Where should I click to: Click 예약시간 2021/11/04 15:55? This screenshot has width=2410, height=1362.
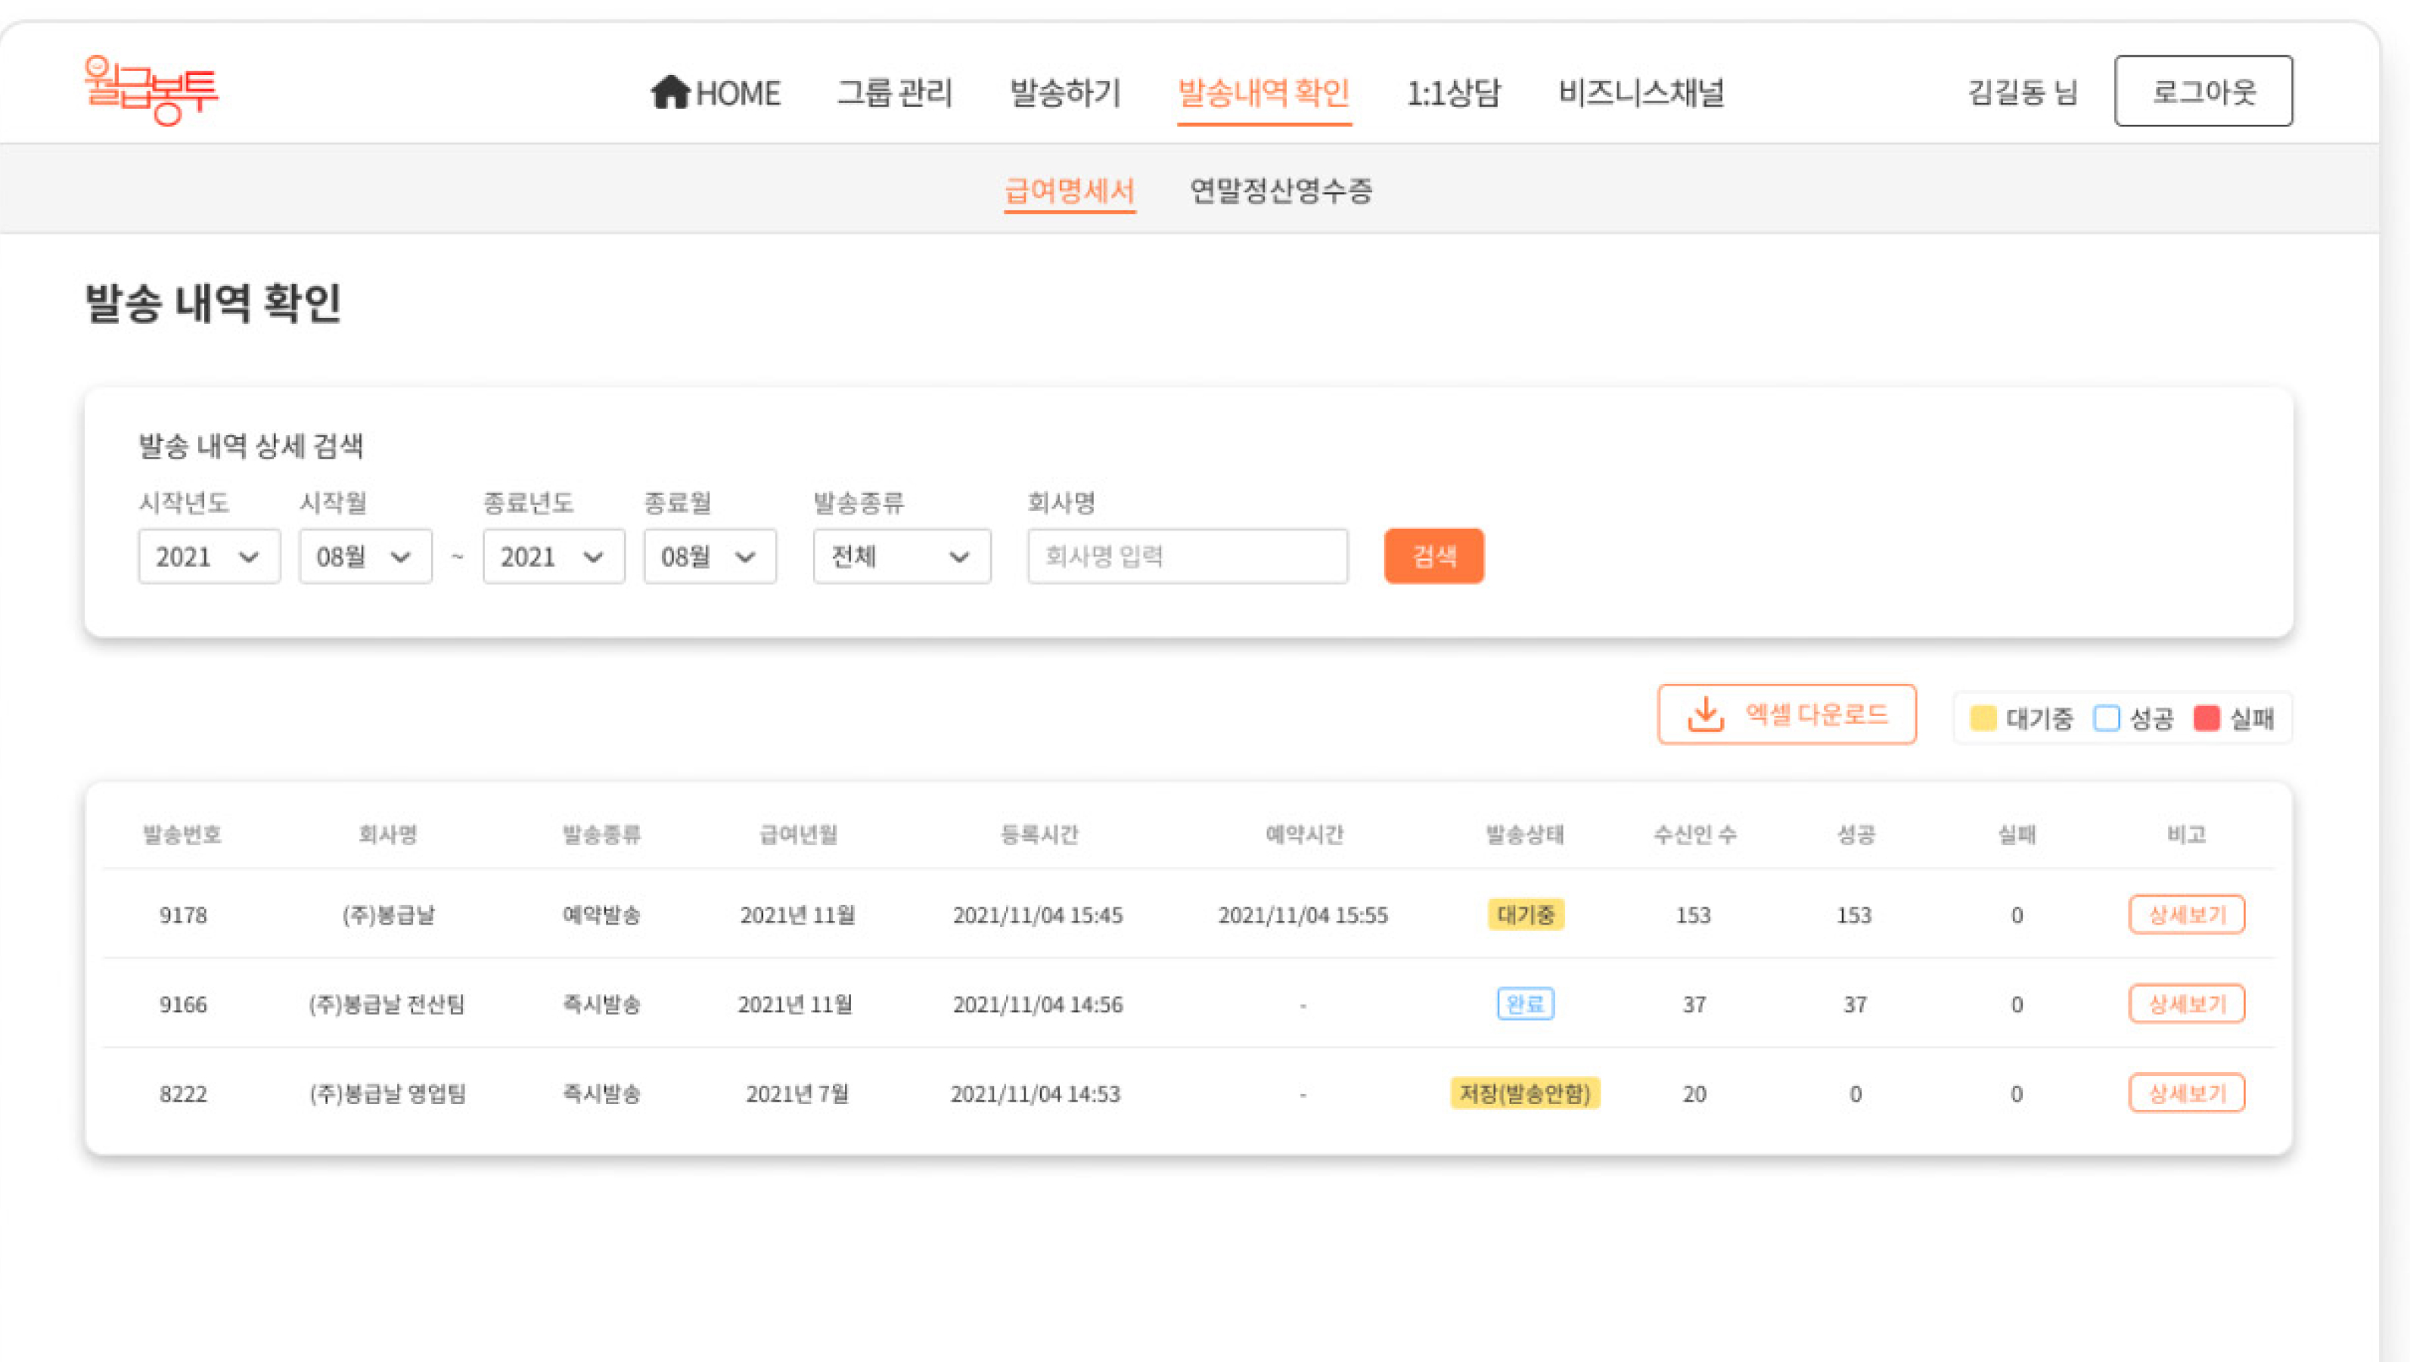[x=1303, y=915]
